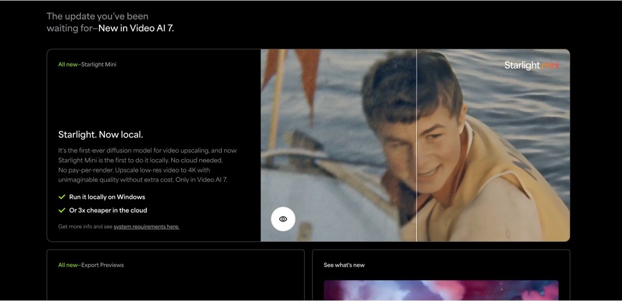
Task: Click the "New in Video AI 7." heading text
Action: tap(136, 28)
